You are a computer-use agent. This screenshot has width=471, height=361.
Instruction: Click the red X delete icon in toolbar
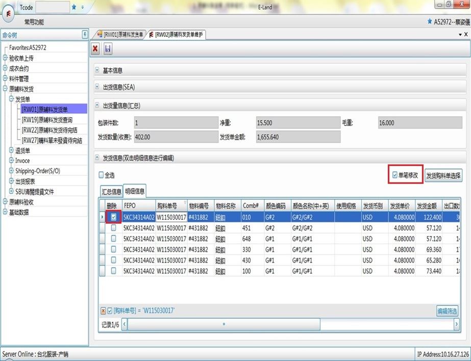tap(95, 49)
